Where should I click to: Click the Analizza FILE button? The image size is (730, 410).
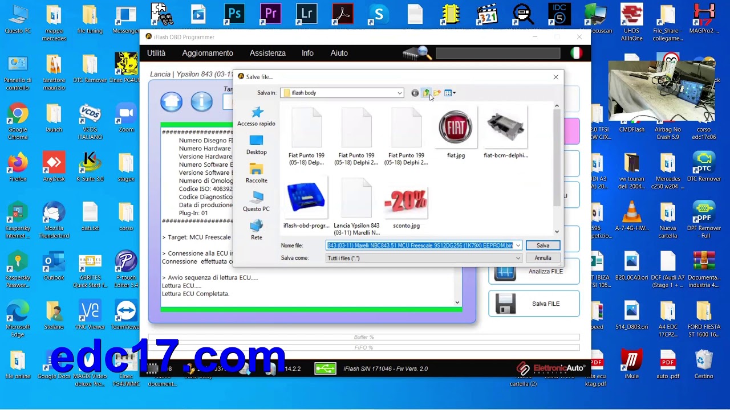click(534, 272)
